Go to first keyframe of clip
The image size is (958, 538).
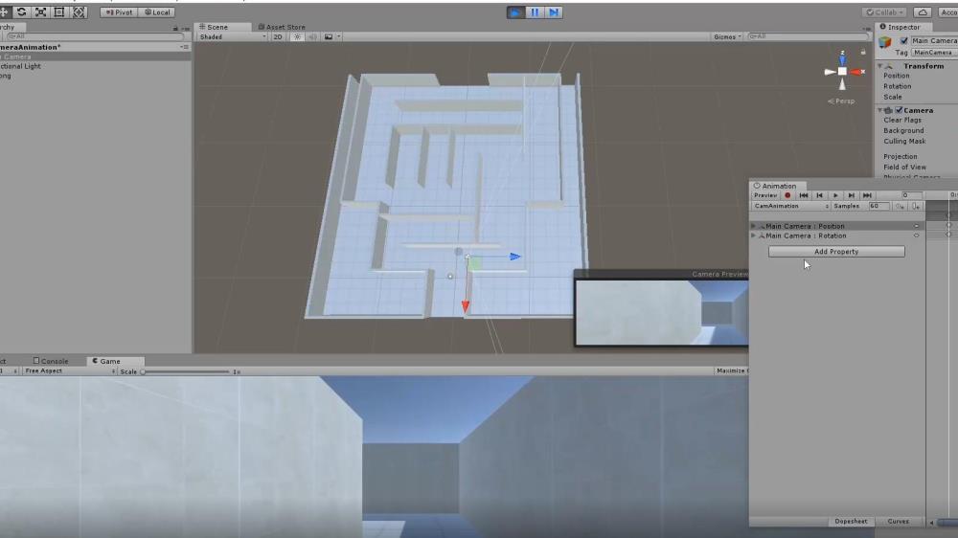point(804,195)
